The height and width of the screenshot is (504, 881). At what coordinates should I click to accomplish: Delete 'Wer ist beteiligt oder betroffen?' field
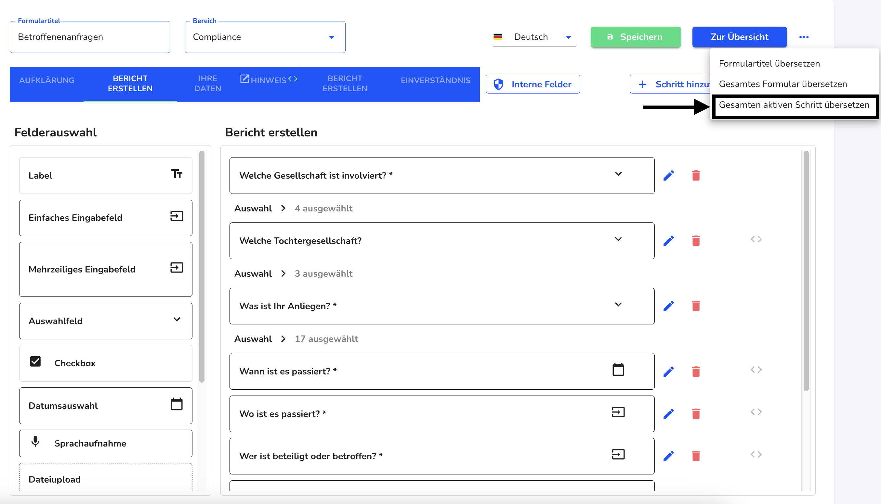[x=696, y=456]
